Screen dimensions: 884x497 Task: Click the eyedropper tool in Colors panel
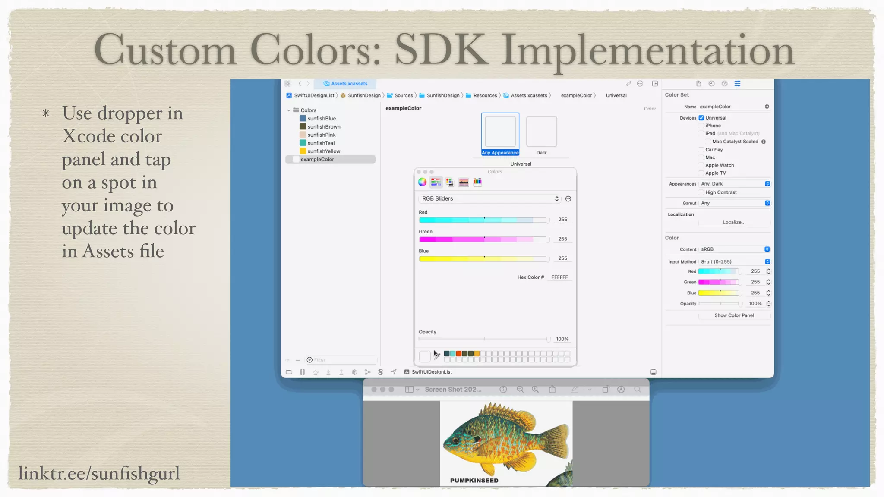[x=437, y=356]
